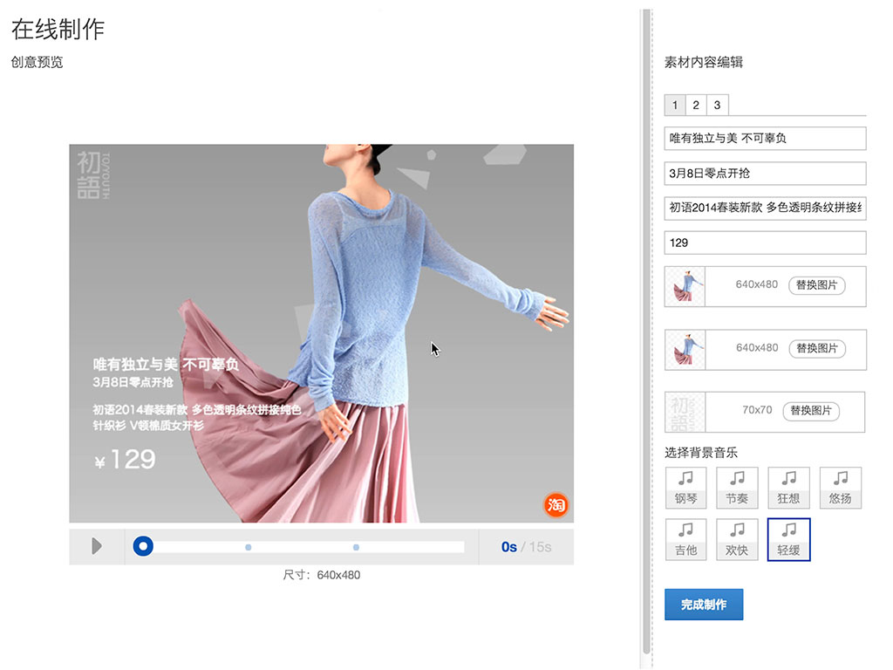
Task: Pick the 吉他 music tile
Action: (686, 540)
